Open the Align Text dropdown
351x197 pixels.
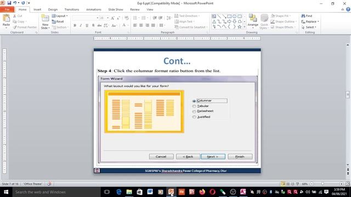(185, 21)
